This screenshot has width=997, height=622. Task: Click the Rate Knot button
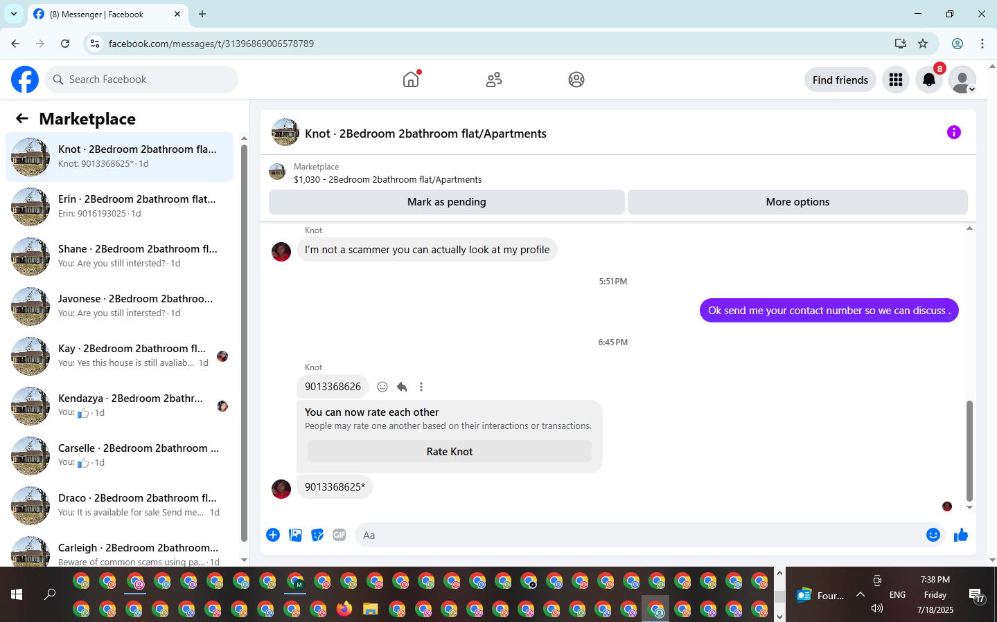[450, 452]
